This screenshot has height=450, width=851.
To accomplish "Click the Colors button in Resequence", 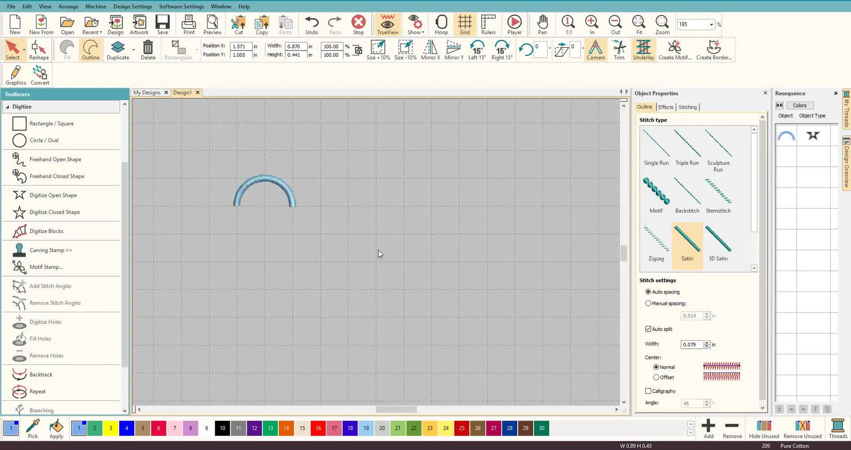I will click(799, 106).
